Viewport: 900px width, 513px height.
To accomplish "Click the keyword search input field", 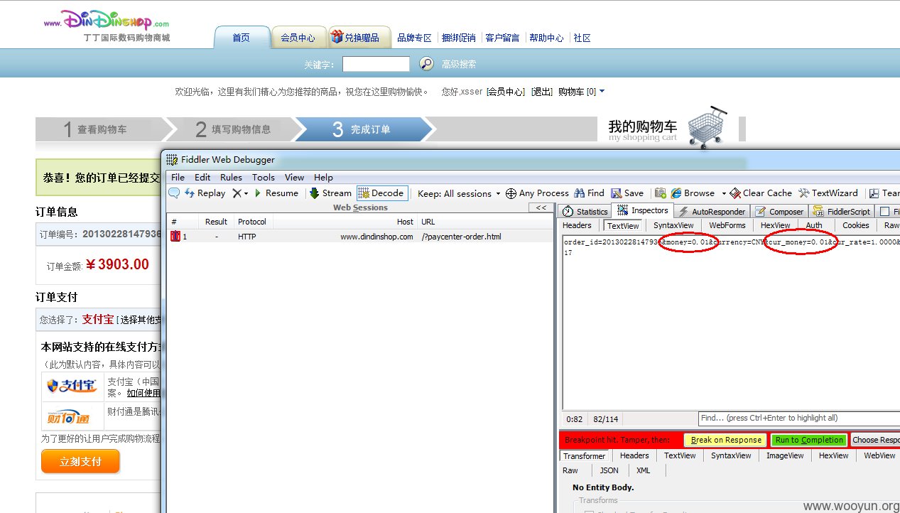I will tap(376, 64).
